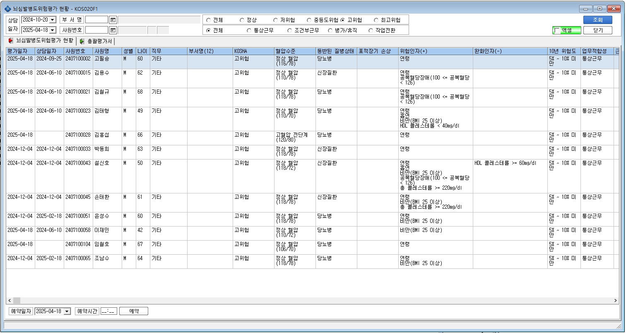Expand the 2024-10-20 start date dropdown
Viewport: 626px width, 333px height.
tap(53, 20)
